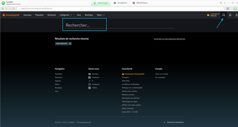238x127 pixels.
Task: Go to Crunchyroll home via logo
Action: click(x=11, y=15)
